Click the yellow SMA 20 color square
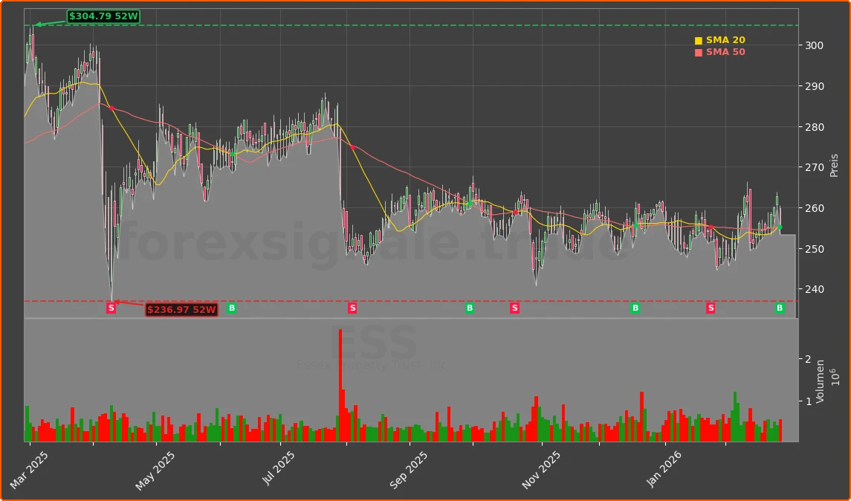This screenshot has width=851, height=501. click(699, 40)
